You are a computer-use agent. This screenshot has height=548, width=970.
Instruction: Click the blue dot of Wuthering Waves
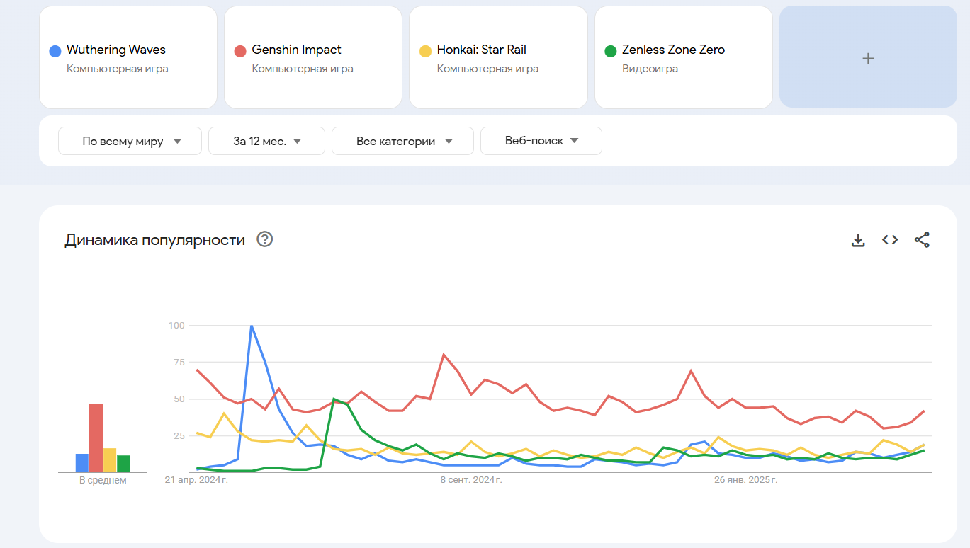click(55, 51)
